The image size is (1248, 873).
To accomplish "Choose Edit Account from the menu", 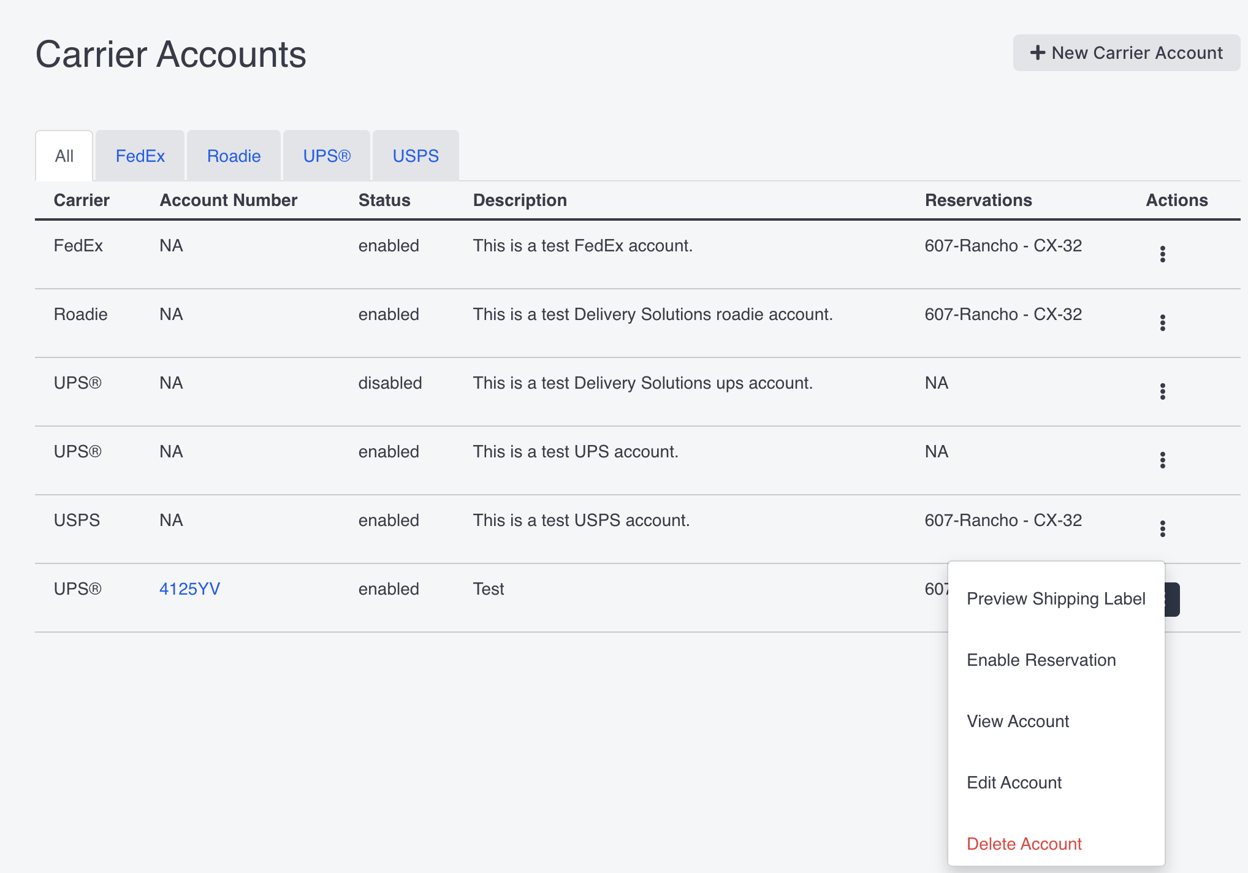I will click(x=1014, y=782).
